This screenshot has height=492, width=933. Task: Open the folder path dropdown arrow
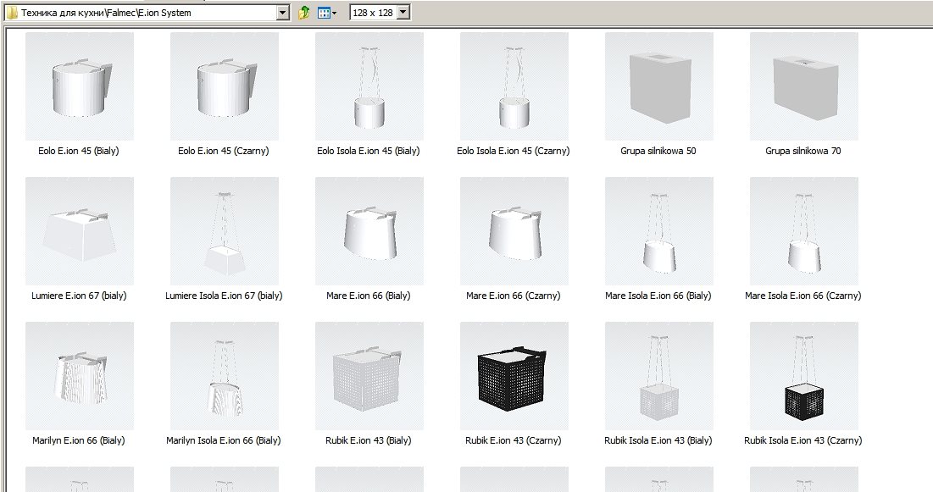pyautogui.click(x=283, y=13)
